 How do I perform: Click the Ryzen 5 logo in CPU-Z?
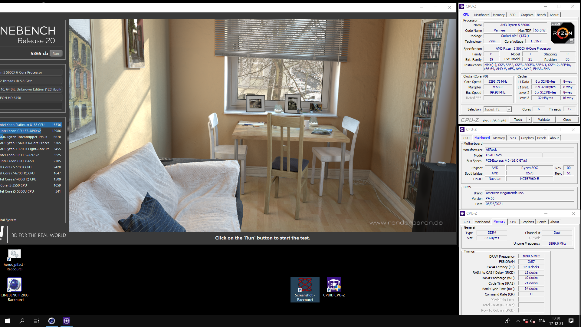[x=563, y=33]
